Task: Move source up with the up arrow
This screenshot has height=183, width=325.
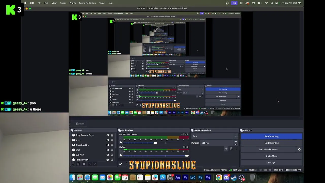Action: click(x=90, y=164)
